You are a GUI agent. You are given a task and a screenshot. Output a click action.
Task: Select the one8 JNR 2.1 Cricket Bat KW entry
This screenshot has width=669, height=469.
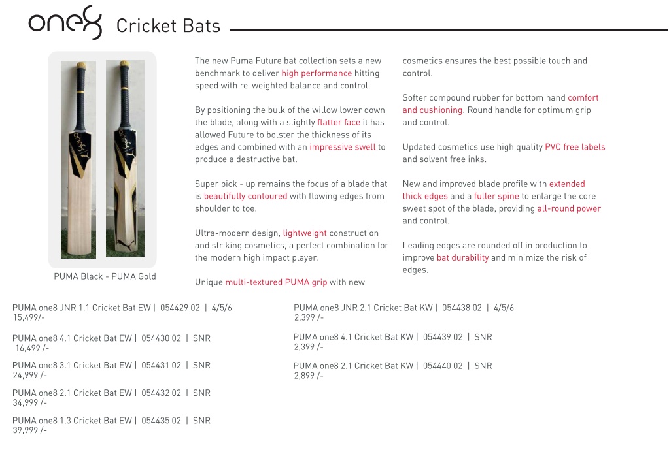coord(403,312)
